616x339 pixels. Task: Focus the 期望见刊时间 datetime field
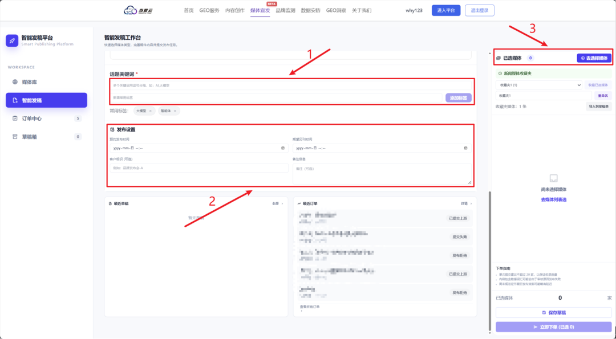tap(382, 148)
